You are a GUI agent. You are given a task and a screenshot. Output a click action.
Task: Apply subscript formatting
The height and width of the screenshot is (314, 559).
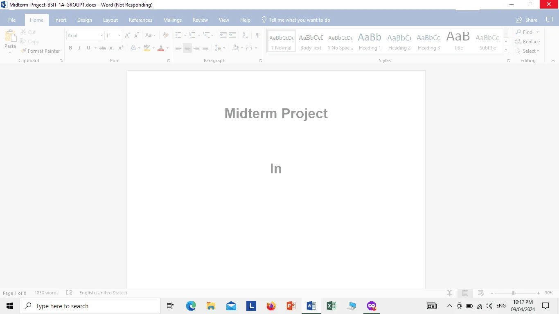pos(112,48)
